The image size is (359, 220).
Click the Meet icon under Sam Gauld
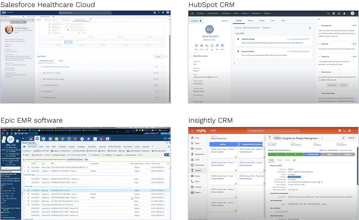(222, 45)
